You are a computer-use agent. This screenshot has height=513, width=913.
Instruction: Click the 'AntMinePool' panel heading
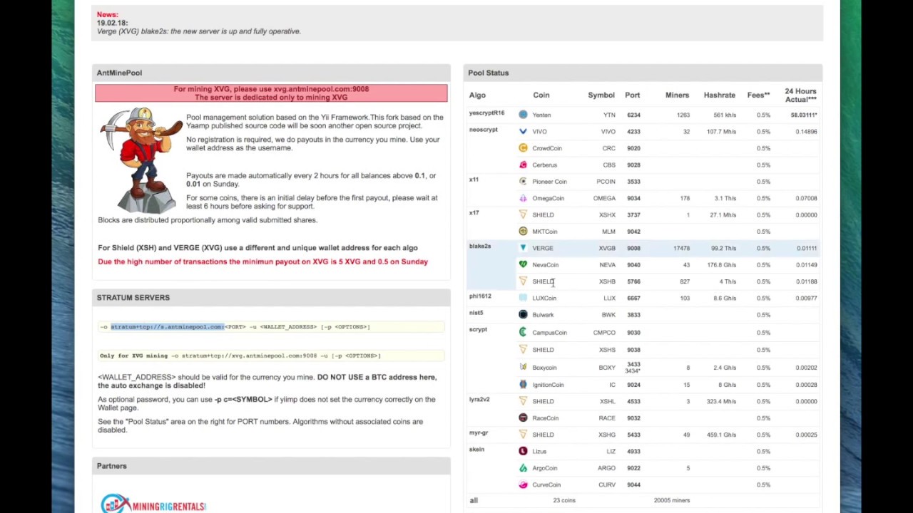119,73
